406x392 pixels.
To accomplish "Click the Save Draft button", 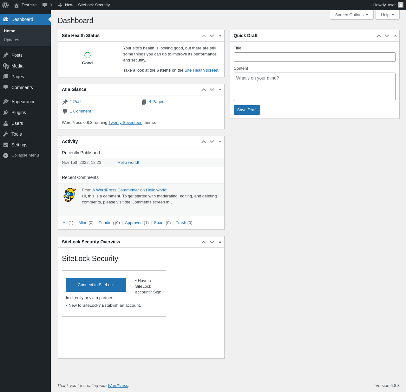I will coord(247,110).
